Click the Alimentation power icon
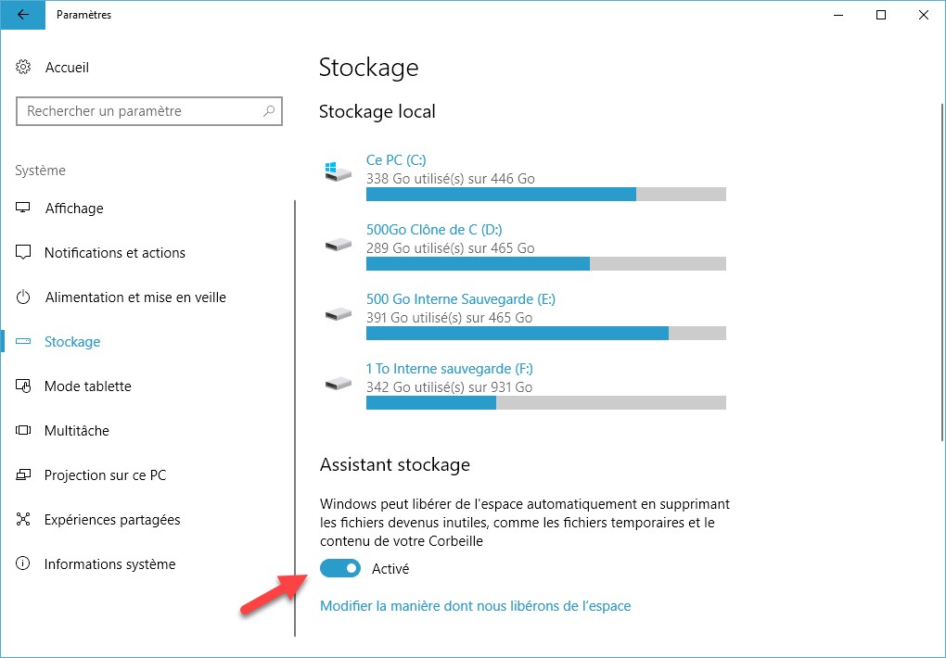The image size is (946, 658). pos(24,297)
